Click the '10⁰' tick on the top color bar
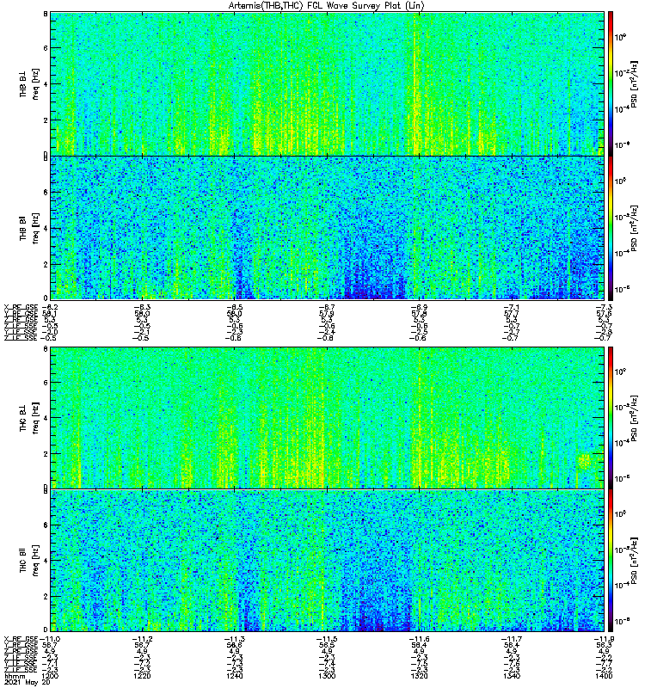The width and height of the screenshot is (645, 688). pyautogui.click(x=620, y=37)
